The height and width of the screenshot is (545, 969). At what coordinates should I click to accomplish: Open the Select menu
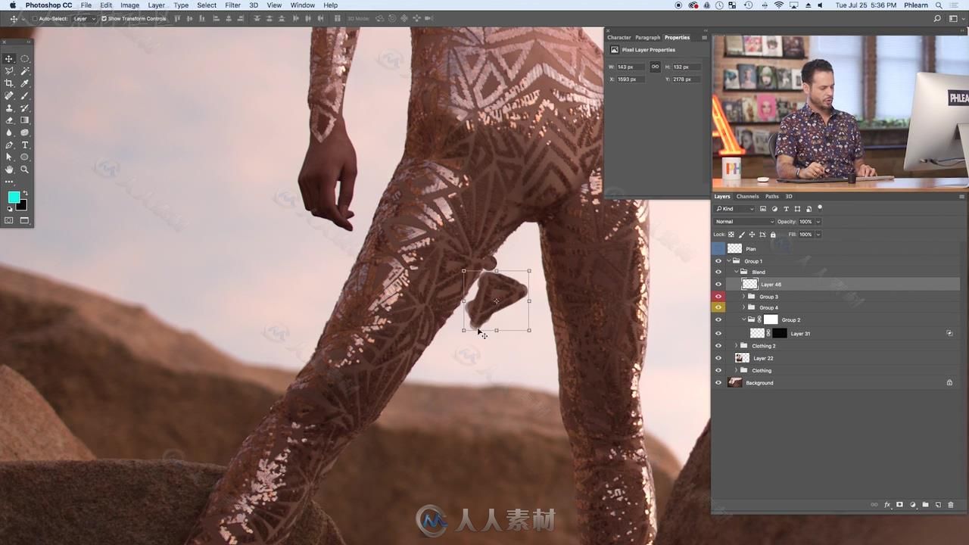(x=207, y=5)
